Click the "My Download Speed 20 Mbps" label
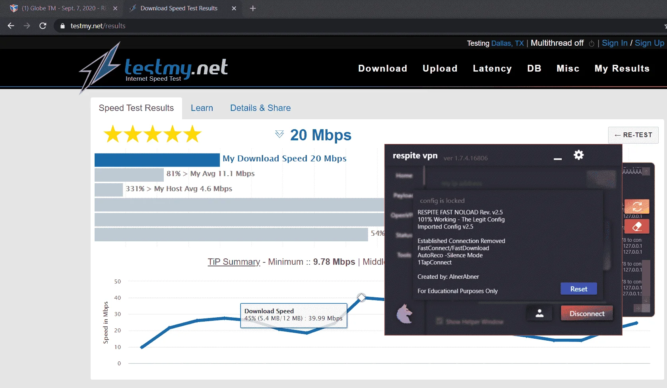Image resolution: width=667 pixels, height=388 pixels. (285, 159)
